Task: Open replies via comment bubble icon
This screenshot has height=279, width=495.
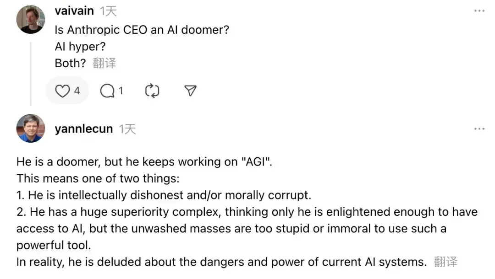Action: pyautogui.click(x=107, y=91)
